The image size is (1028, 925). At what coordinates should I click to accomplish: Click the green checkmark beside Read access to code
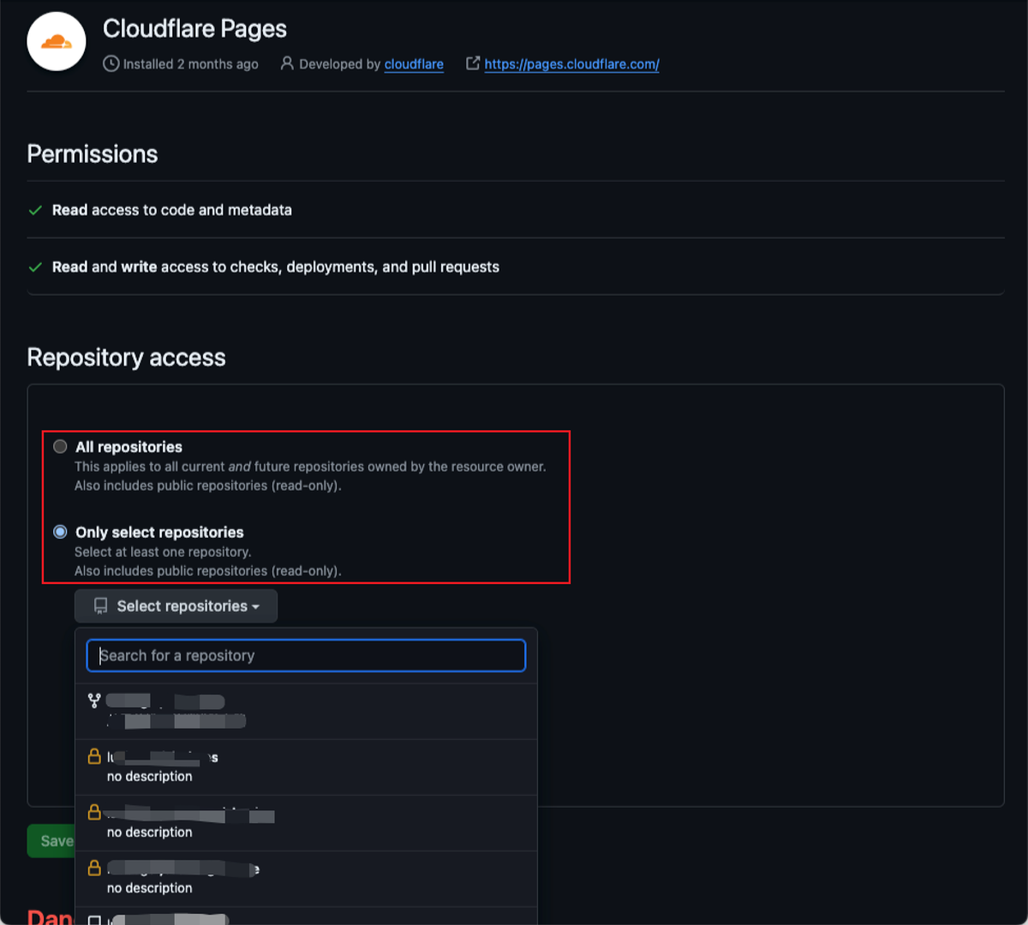(35, 210)
